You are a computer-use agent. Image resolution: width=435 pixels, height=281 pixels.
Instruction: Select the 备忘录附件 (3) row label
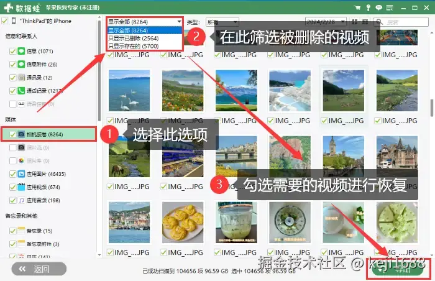coord(43,244)
